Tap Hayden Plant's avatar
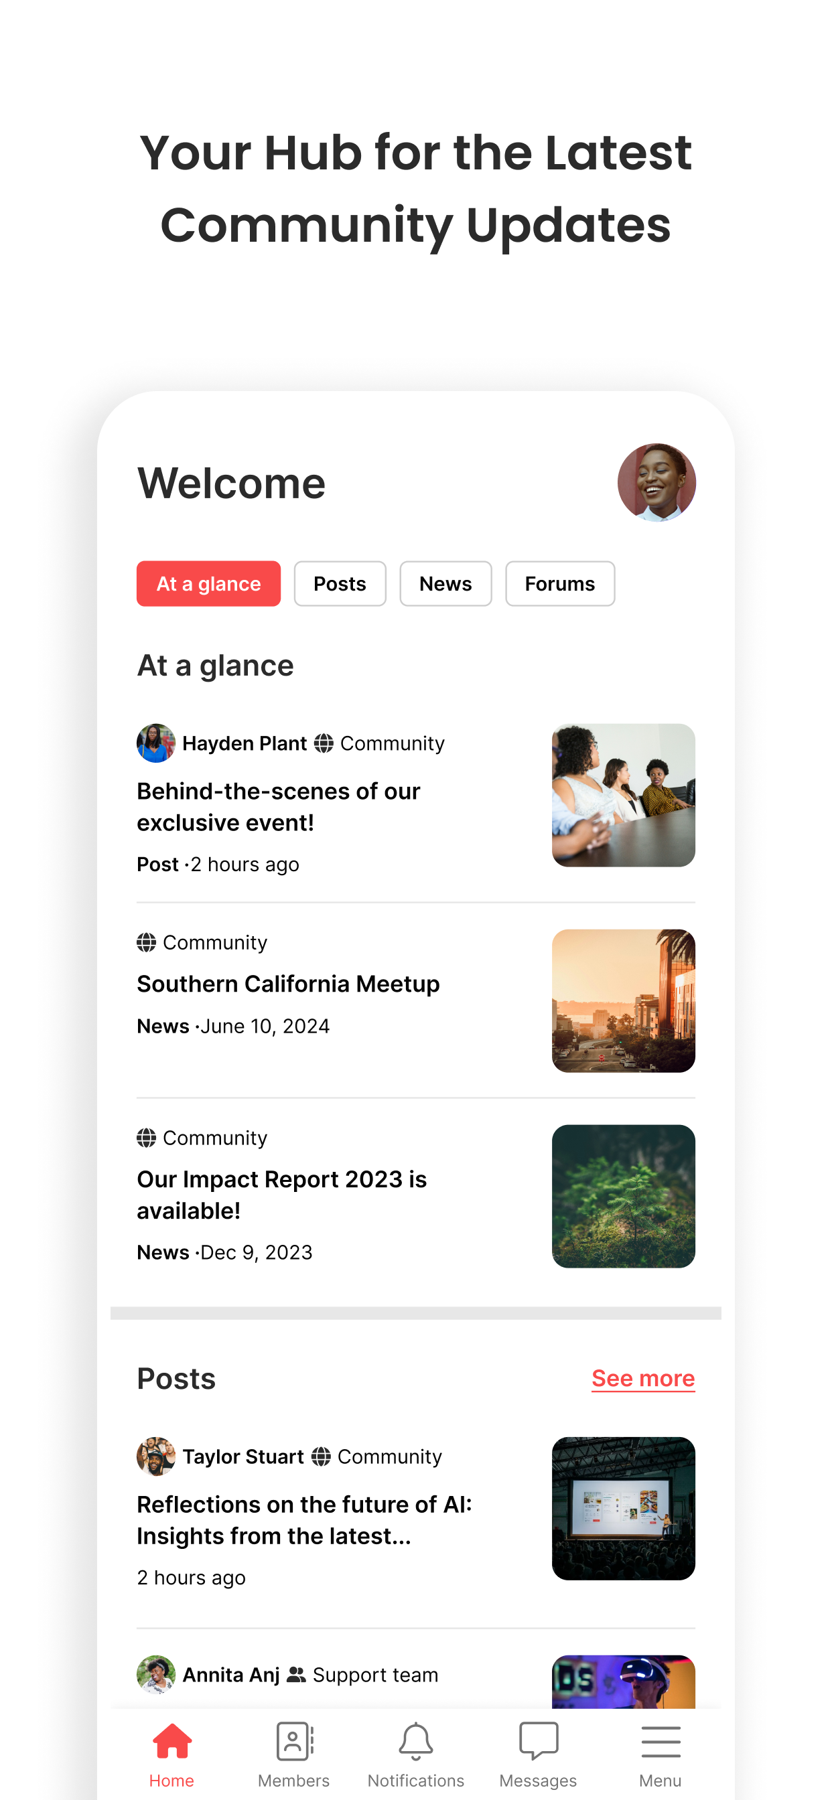 pos(156,743)
